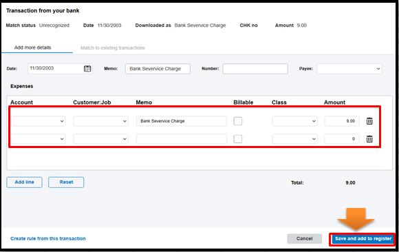
Task: Click the Date field showing 11/30/2003
Action: pos(60,69)
